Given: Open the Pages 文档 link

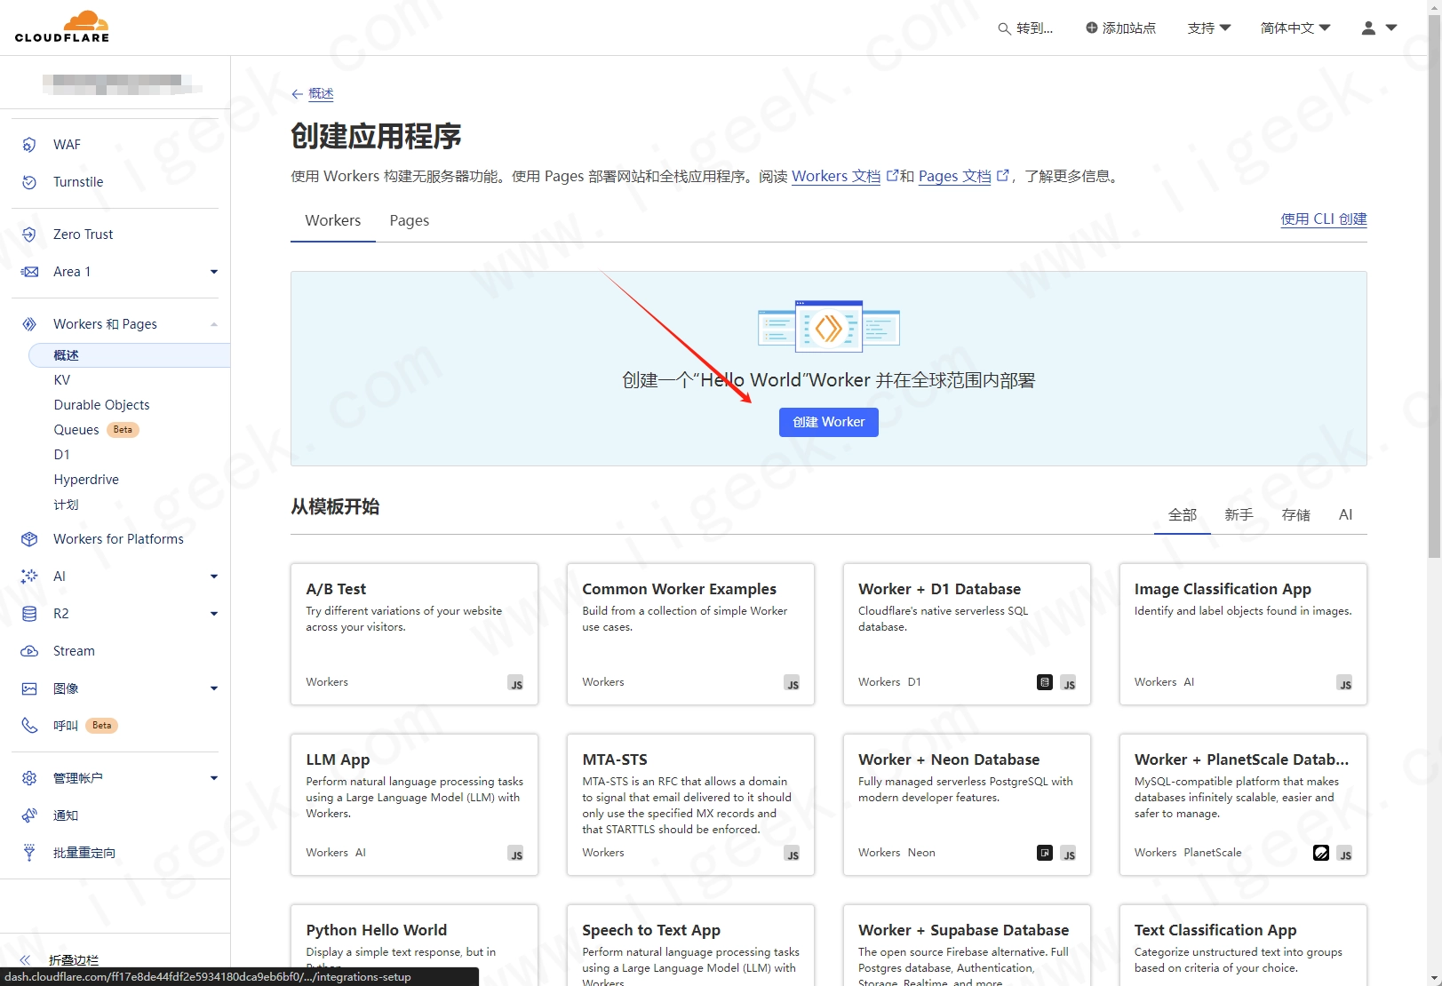Looking at the screenshot, I should pos(955,176).
